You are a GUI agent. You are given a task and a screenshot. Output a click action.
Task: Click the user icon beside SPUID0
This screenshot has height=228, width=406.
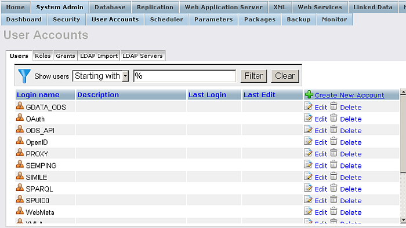pyautogui.click(x=20, y=199)
